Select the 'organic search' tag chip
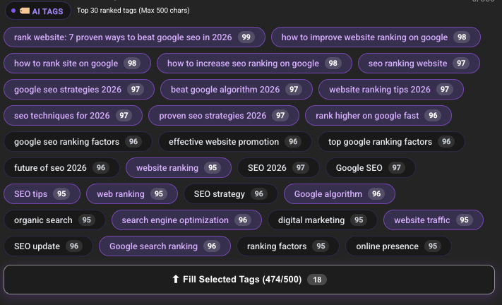The image size is (502, 305). coord(54,220)
